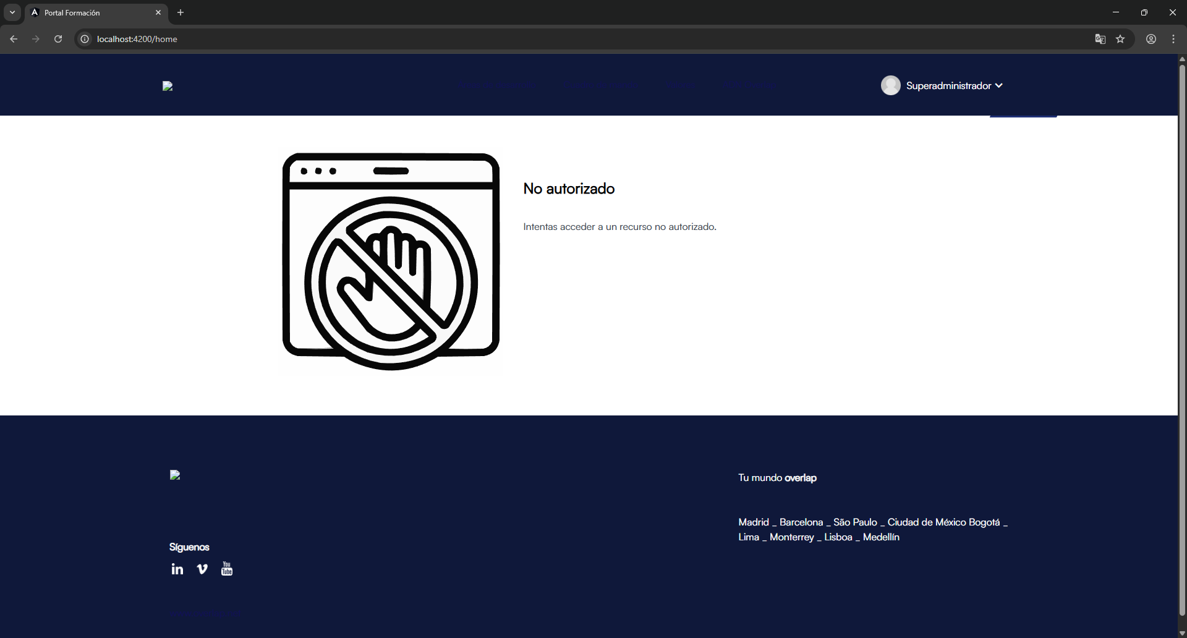Viewport: 1187px width, 638px height.
Task: Open the Chrome profile icon
Action: coord(1151,39)
